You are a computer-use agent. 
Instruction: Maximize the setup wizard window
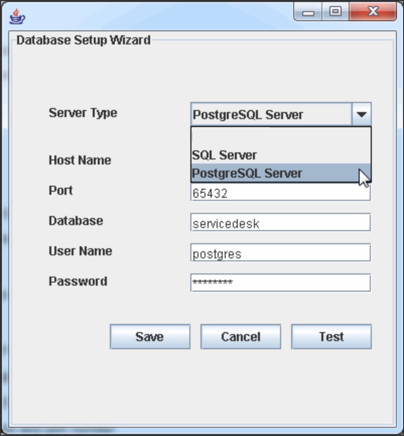[335, 12]
